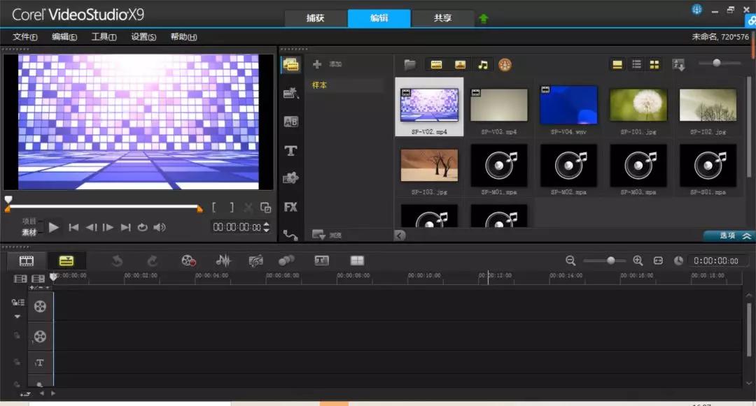Open the 编辑(E) menu in the menu bar
Screen dimensions: 756x406
(64, 37)
